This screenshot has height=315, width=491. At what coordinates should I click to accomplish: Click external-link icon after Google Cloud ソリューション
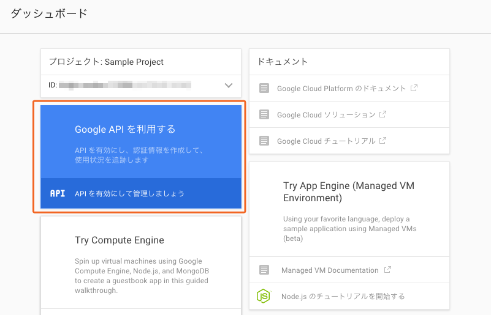(383, 114)
